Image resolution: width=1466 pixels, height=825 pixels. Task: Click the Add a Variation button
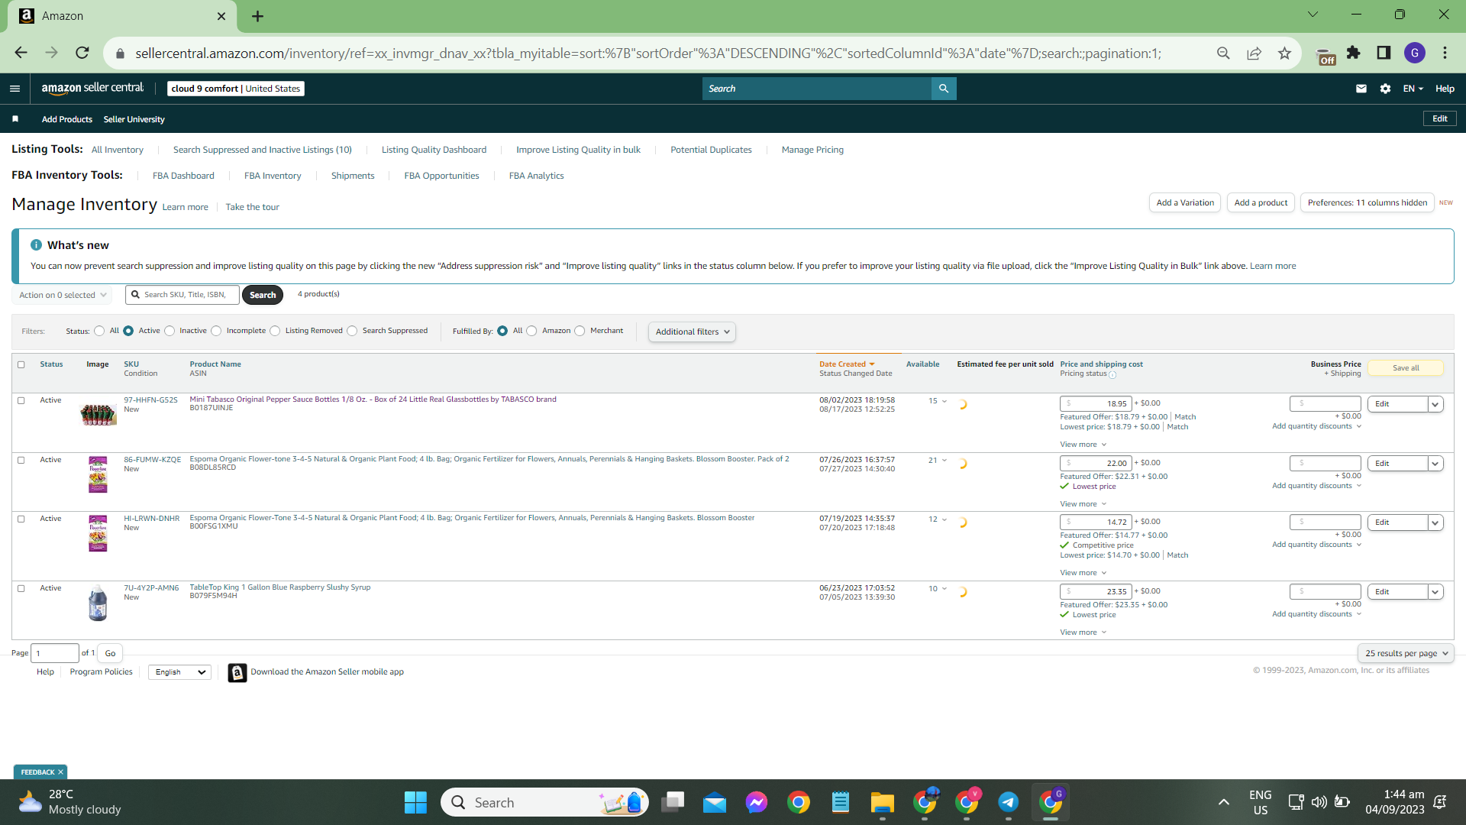pyautogui.click(x=1185, y=203)
